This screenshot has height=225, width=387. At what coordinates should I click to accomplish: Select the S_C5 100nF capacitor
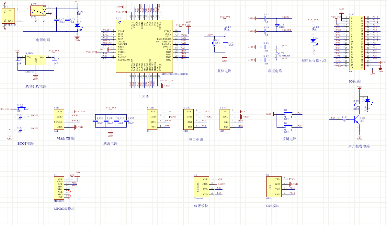(225, 43)
